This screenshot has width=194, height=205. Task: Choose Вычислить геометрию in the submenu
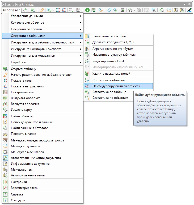click(118, 36)
